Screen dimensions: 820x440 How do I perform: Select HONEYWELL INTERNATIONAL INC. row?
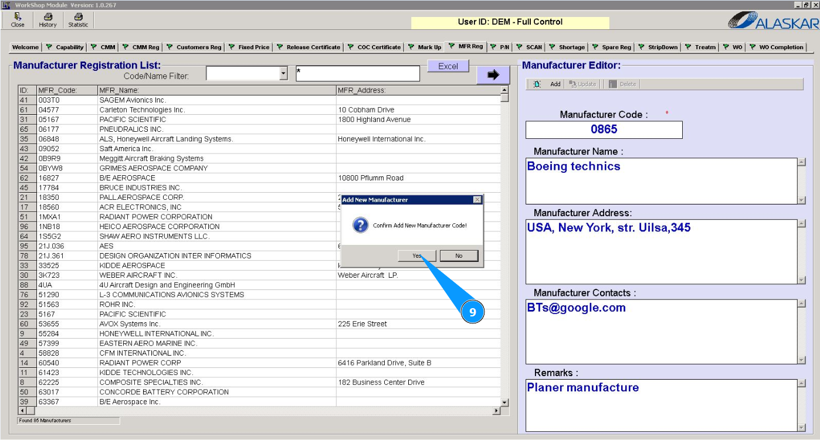[259, 333]
